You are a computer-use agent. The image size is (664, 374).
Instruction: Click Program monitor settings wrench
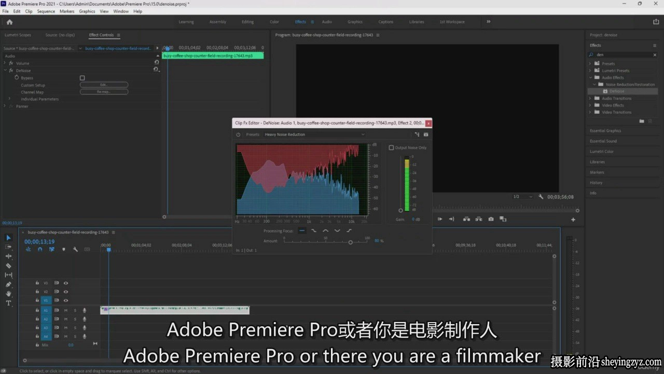tap(541, 197)
